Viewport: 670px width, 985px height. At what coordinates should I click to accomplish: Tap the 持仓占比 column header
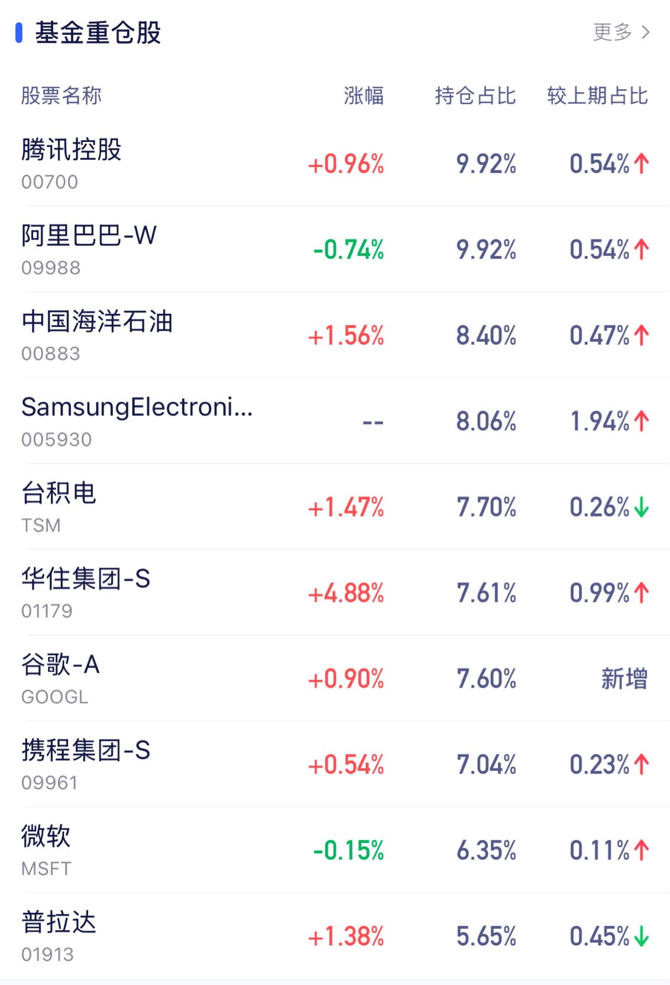(475, 96)
